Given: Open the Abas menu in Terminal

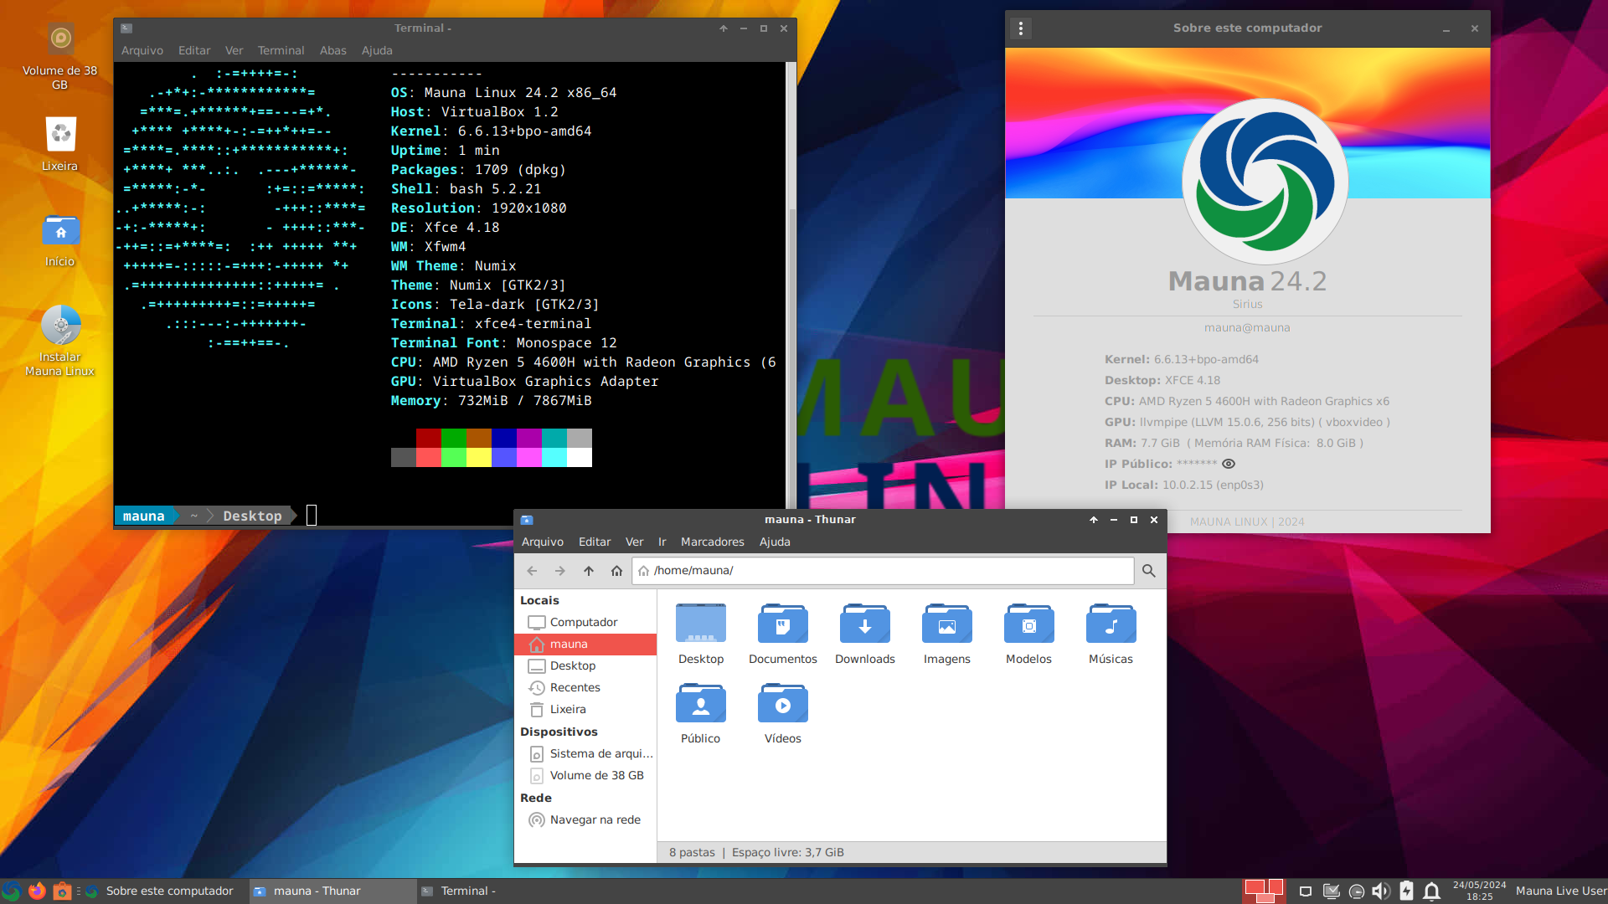Looking at the screenshot, I should click(332, 50).
